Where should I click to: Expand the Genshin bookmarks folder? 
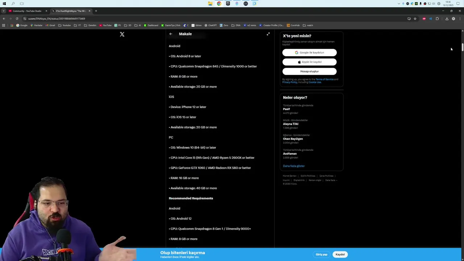coord(90,25)
